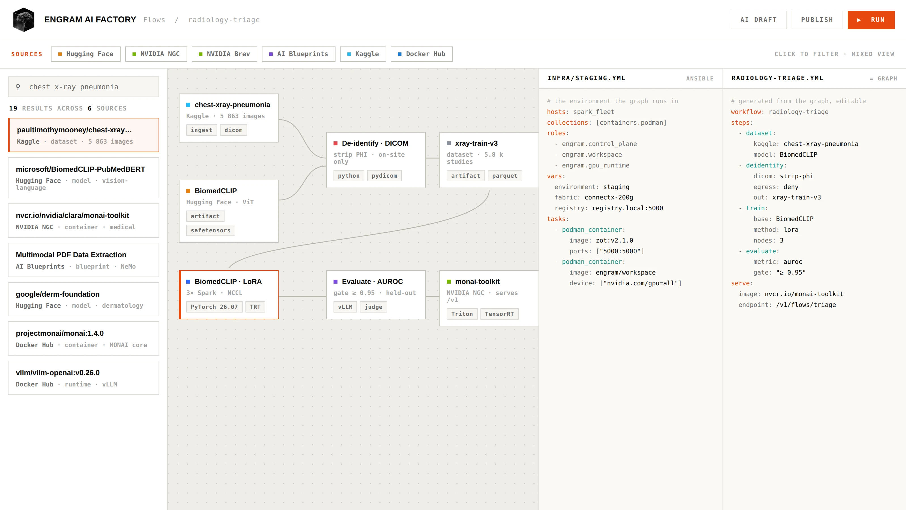Click the 'registry: registry.local:5000' line
The width and height of the screenshot is (906, 510).
[609, 208]
